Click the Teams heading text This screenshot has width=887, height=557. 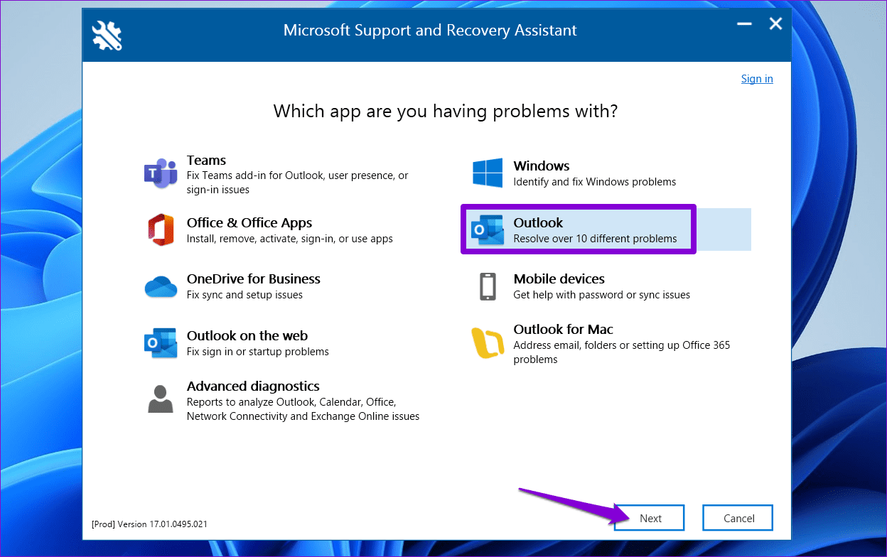click(x=206, y=161)
